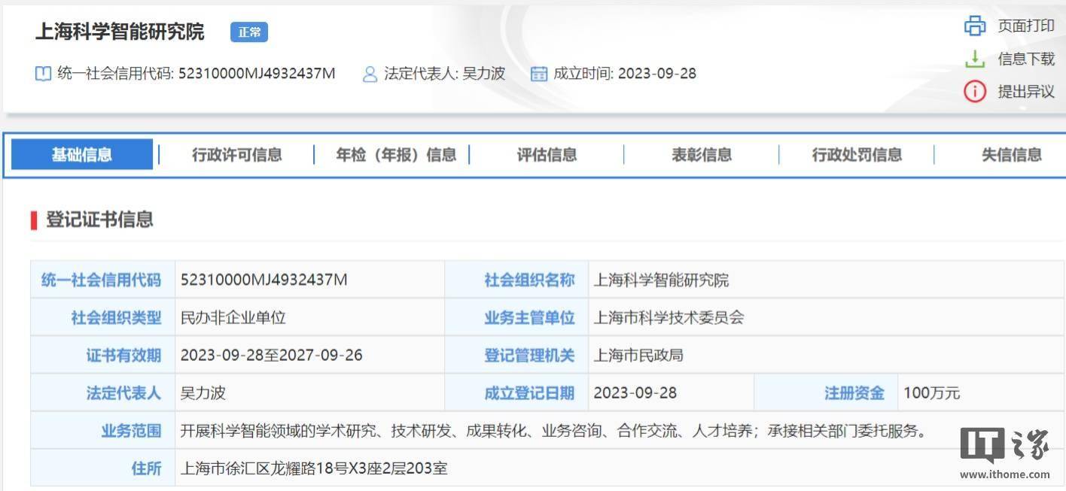This screenshot has width=1066, height=491.
Task: Click table cell 52310000MJ4932437M
Action: tap(264, 280)
